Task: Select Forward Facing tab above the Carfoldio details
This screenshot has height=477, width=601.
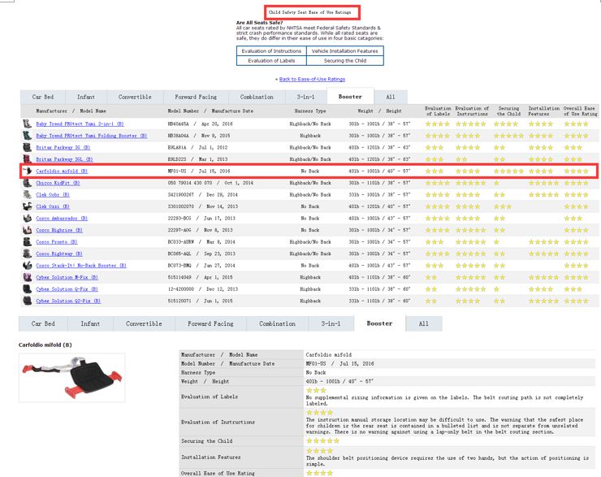Action: point(210,323)
